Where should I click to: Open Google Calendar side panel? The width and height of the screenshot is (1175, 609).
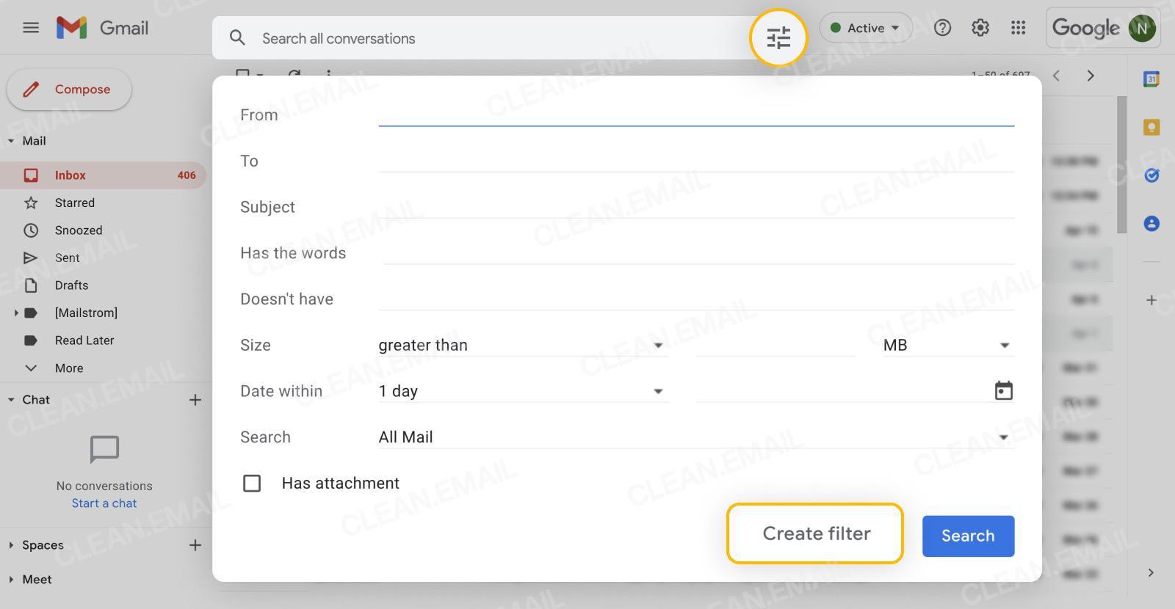(x=1151, y=79)
